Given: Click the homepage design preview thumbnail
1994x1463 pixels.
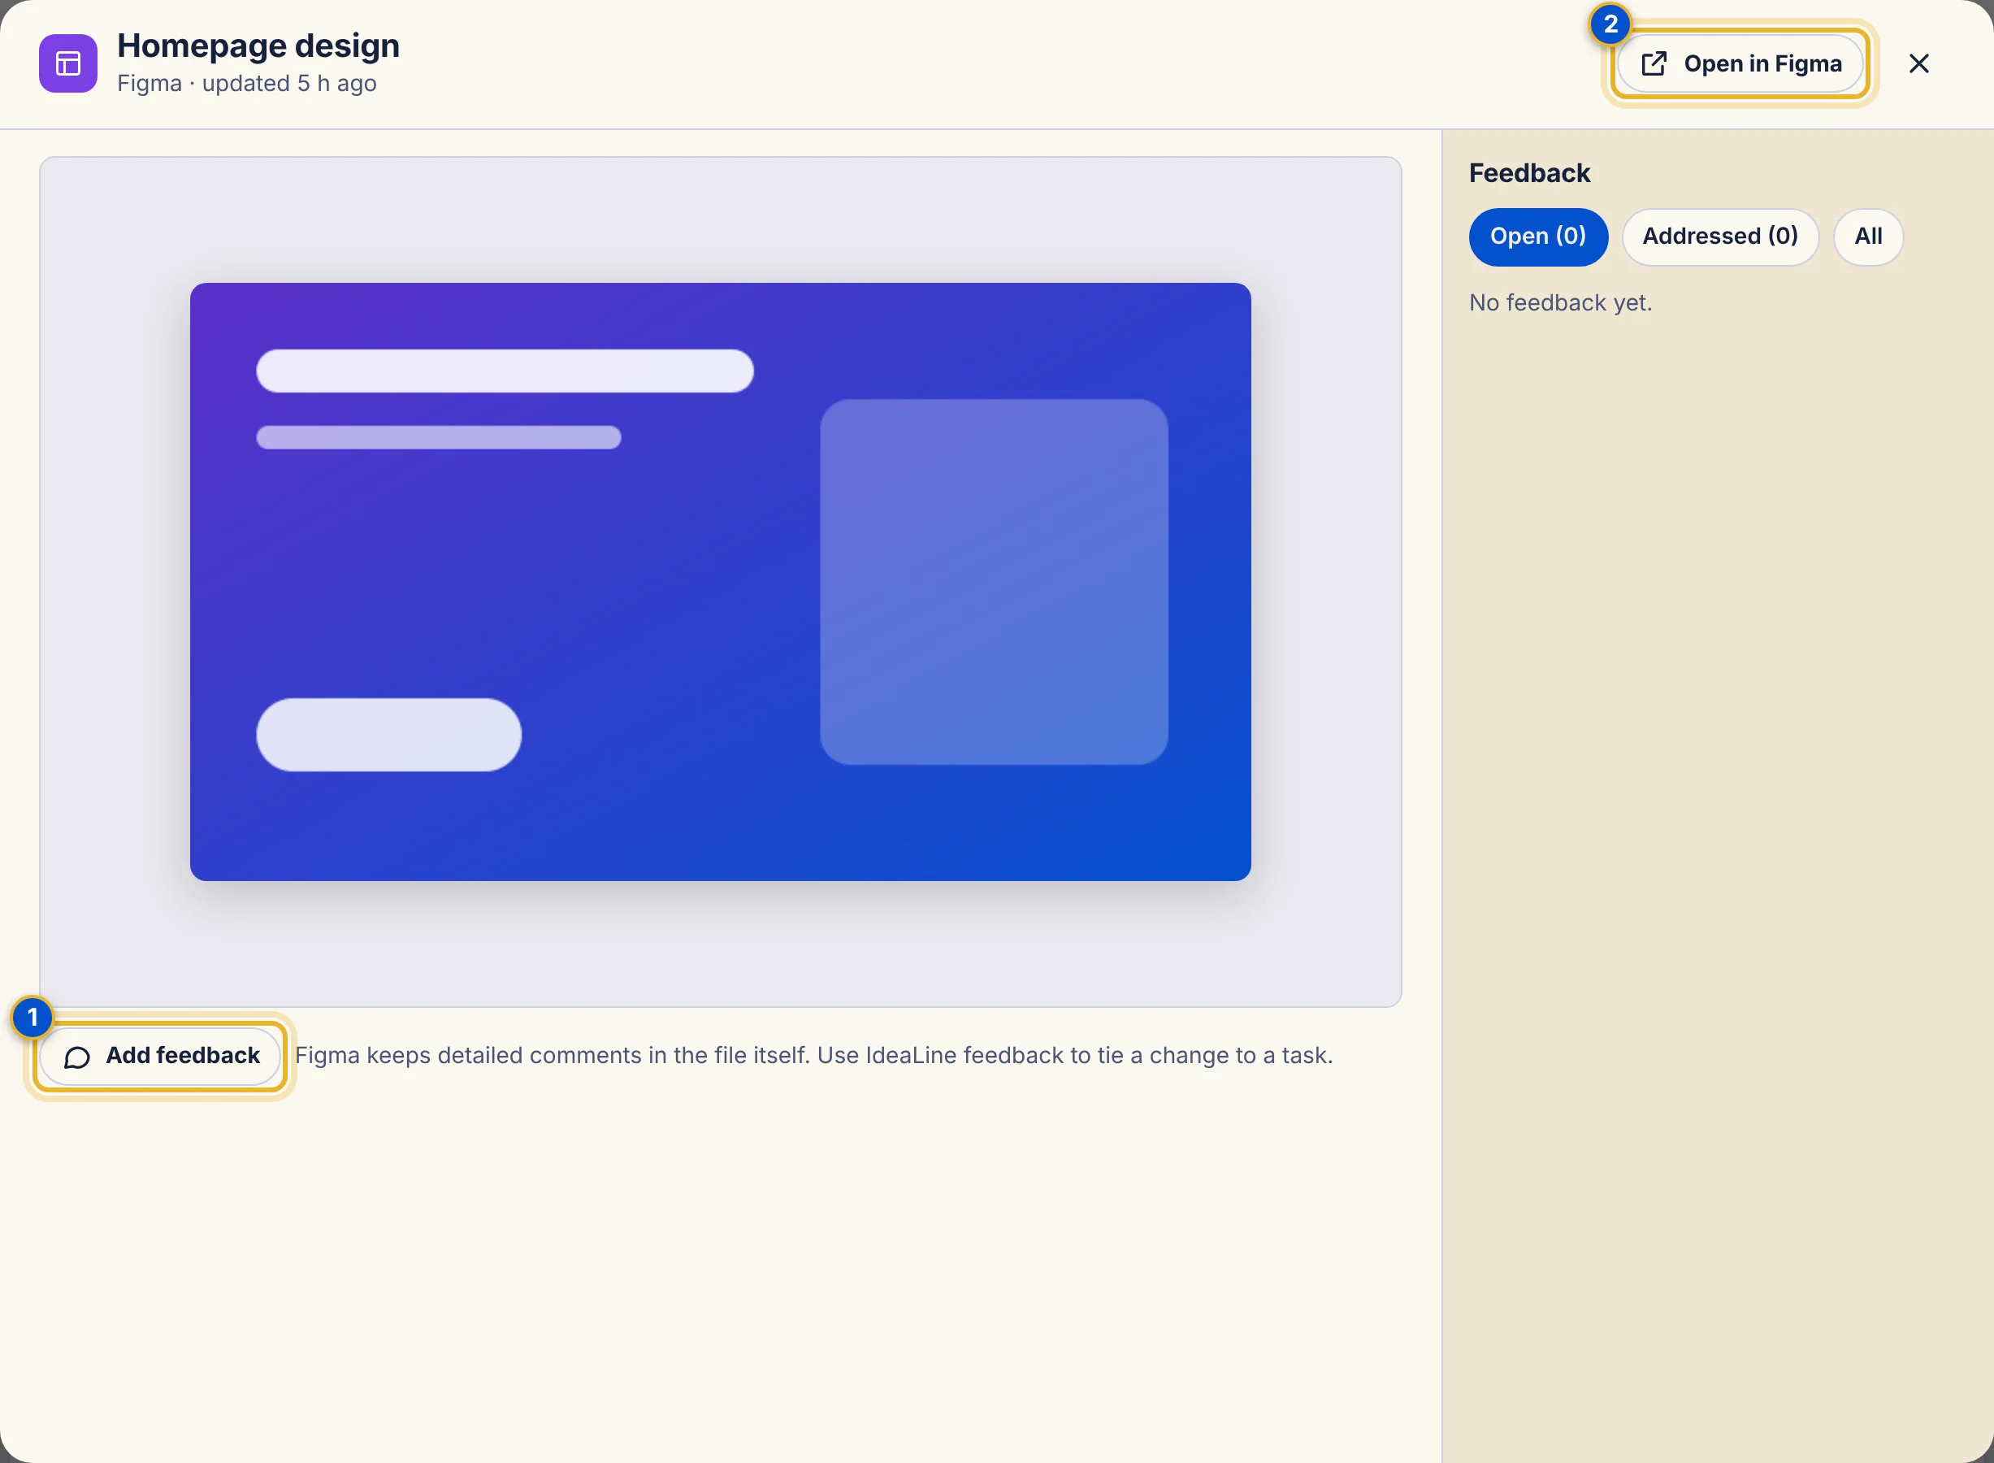Looking at the screenshot, I should click(720, 581).
